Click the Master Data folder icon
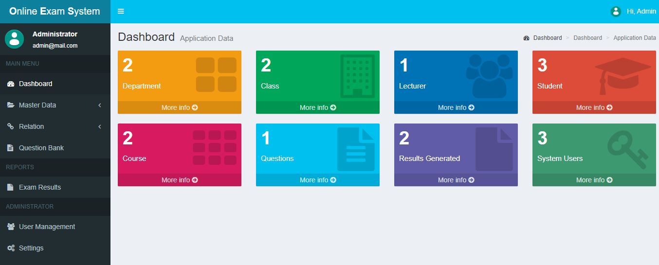The height and width of the screenshot is (265, 659). [11, 105]
